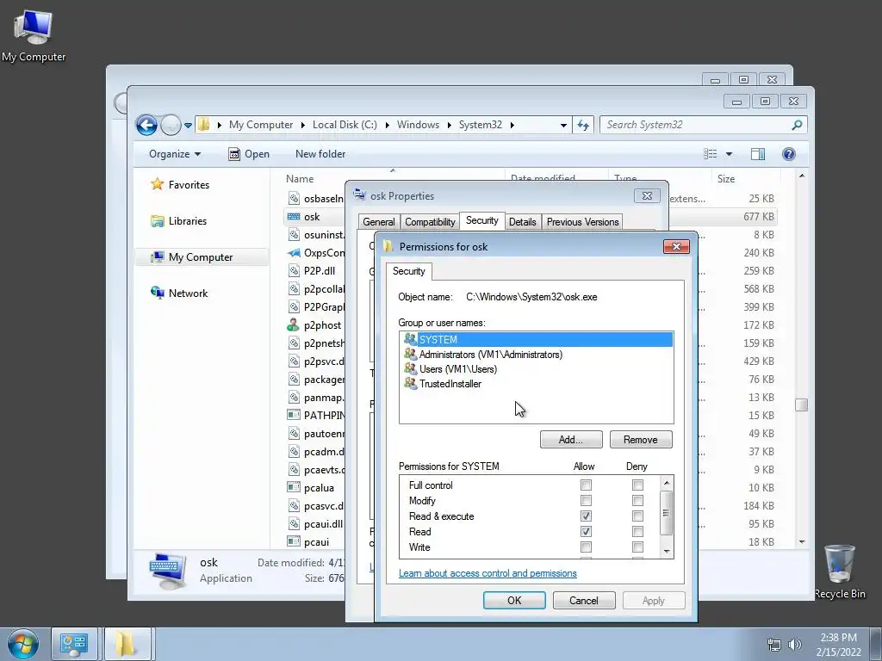Click the search magnifier icon

coord(797,125)
